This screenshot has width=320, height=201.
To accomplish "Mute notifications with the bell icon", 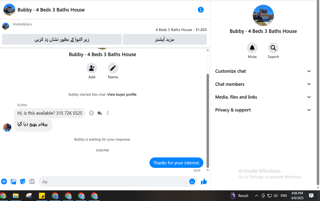I will pyautogui.click(x=252, y=48).
